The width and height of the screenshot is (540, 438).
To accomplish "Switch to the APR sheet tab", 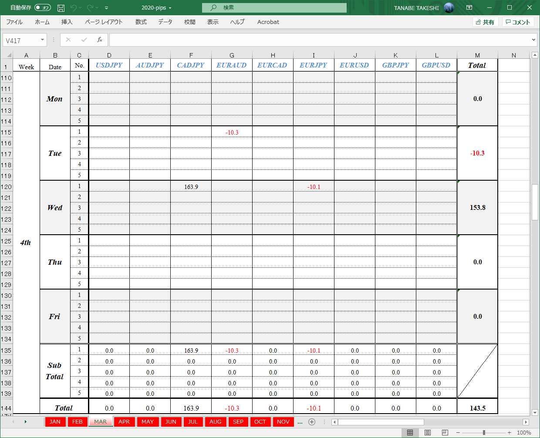I will tap(124, 422).
